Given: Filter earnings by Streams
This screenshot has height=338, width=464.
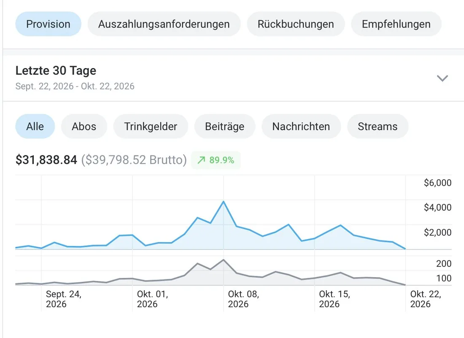Looking at the screenshot, I should [x=378, y=126].
